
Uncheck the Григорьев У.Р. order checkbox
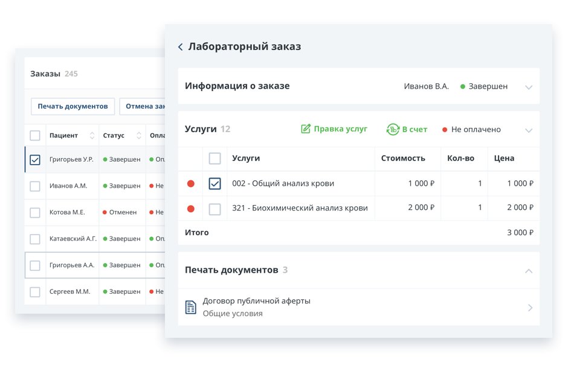coord(35,160)
